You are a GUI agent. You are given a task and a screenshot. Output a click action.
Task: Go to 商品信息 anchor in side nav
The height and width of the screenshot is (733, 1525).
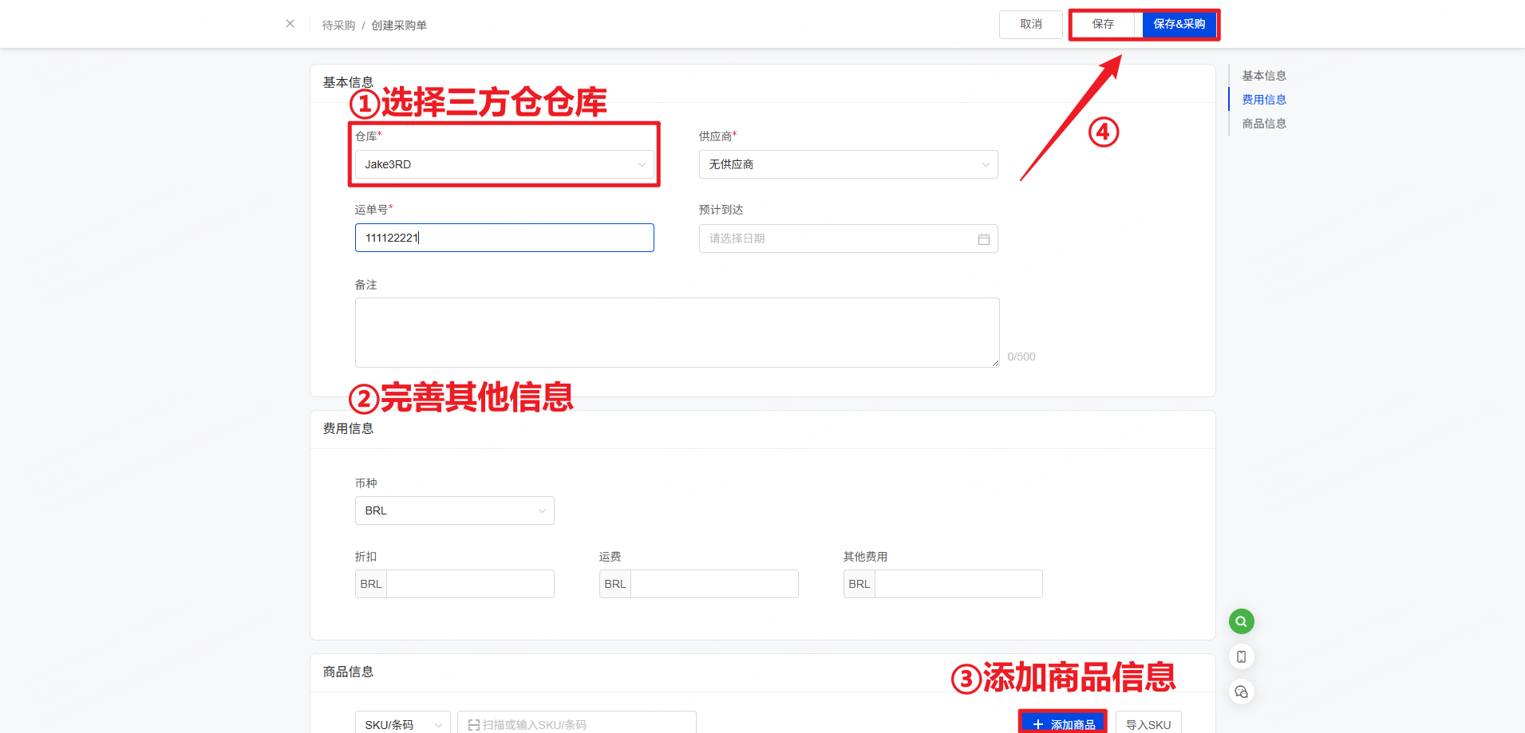tap(1263, 124)
